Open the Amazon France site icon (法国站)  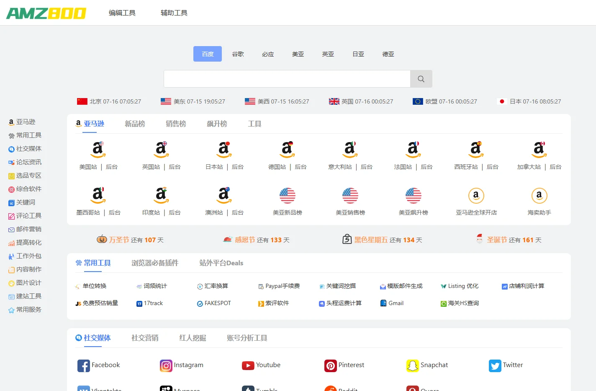pyautogui.click(x=414, y=150)
